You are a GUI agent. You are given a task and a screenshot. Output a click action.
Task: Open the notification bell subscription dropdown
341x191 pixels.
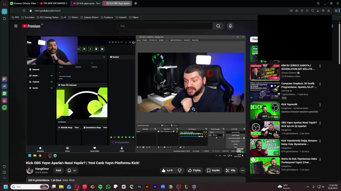[x=72, y=170]
